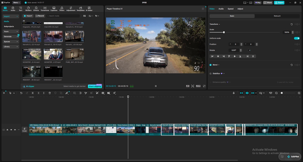Toggle the main track magnet snapping
Viewport: 303px width, 162px height.
pos(241,93)
